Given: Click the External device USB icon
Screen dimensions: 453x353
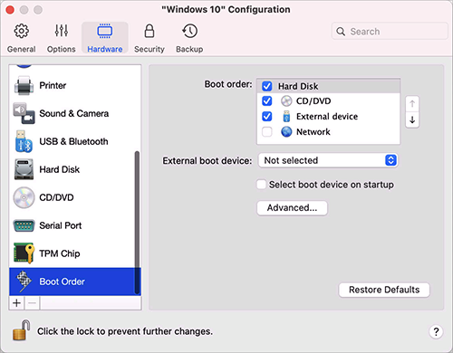Looking at the screenshot, I should [x=286, y=117].
